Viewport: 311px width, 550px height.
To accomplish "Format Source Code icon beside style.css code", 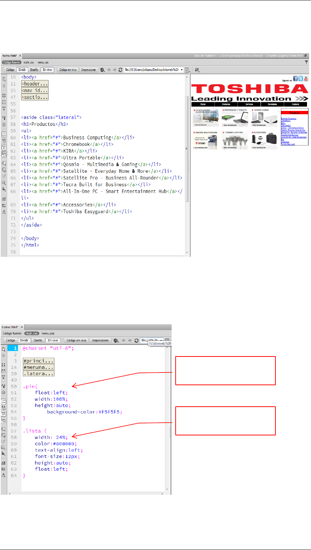I will coord(3,475).
